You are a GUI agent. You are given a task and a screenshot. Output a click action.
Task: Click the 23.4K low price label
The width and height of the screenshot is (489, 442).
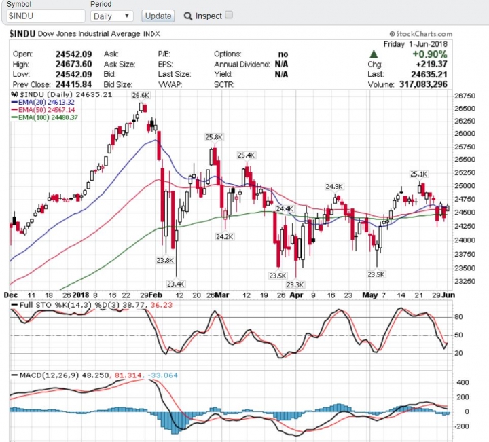176,284
